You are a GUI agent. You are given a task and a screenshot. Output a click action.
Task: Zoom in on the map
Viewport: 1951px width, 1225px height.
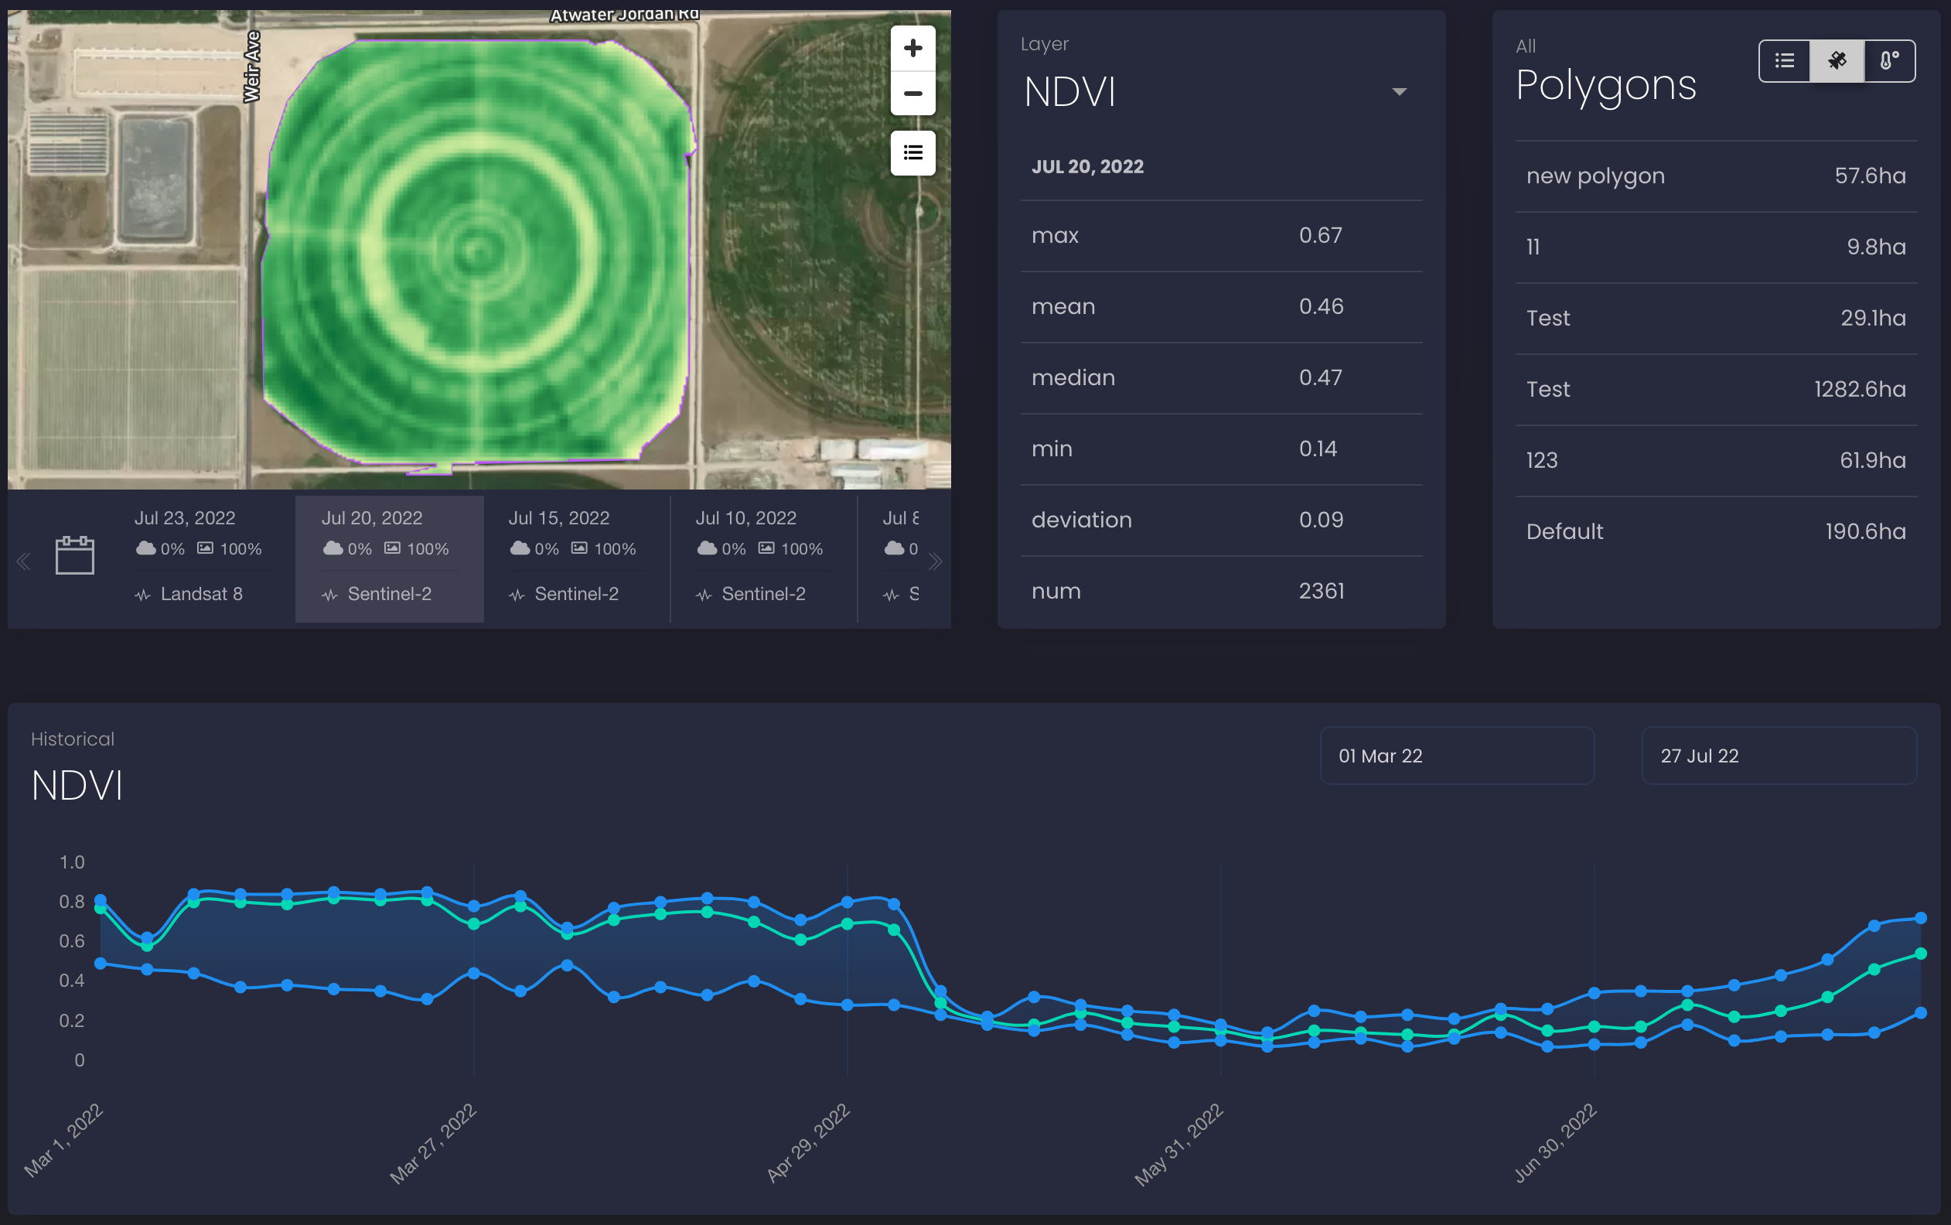pos(912,48)
